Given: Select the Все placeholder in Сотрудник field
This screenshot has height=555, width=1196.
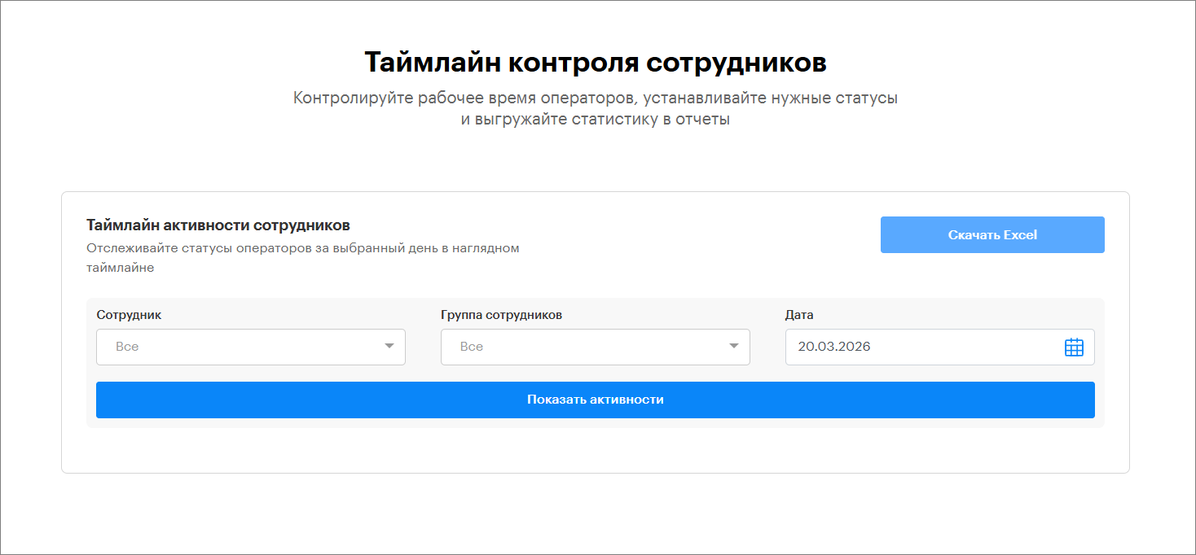Looking at the screenshot, I should coord(127,347).
